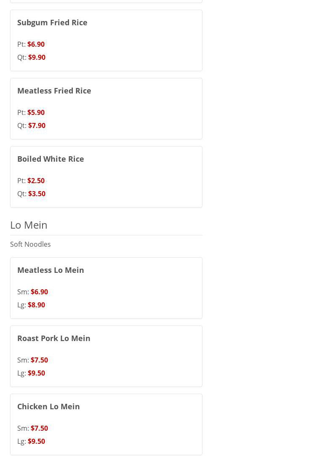The image size is (324, 456).
Task: Choose Meatless Fried Rice quart at $7.90
Action: 37,125
